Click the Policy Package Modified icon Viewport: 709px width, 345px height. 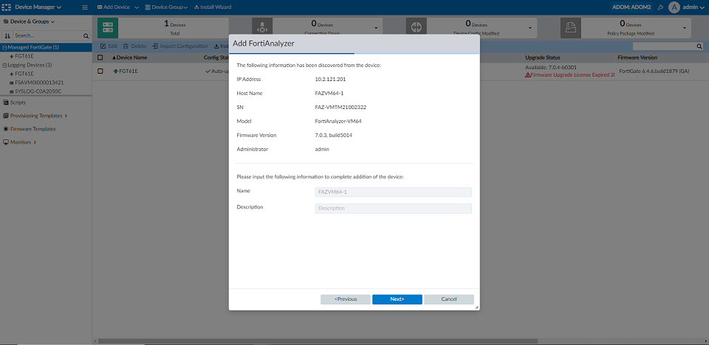coord(571,28)
